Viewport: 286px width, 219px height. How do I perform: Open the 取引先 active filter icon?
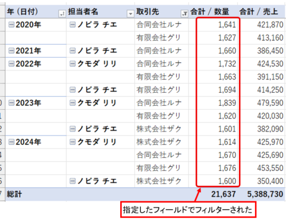pyautogui.click(x=184, y=14)
